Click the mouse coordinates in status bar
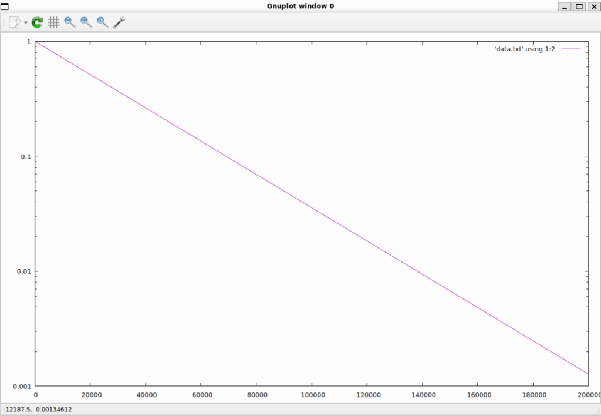601x416 pixels. pyautogui.click(x=38, y=409)
